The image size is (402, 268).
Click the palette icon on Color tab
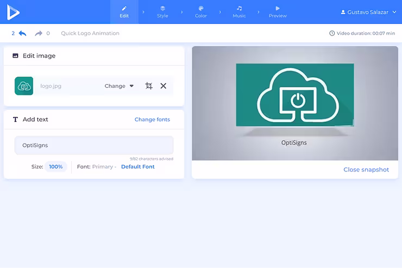click(x=201, y=9)
